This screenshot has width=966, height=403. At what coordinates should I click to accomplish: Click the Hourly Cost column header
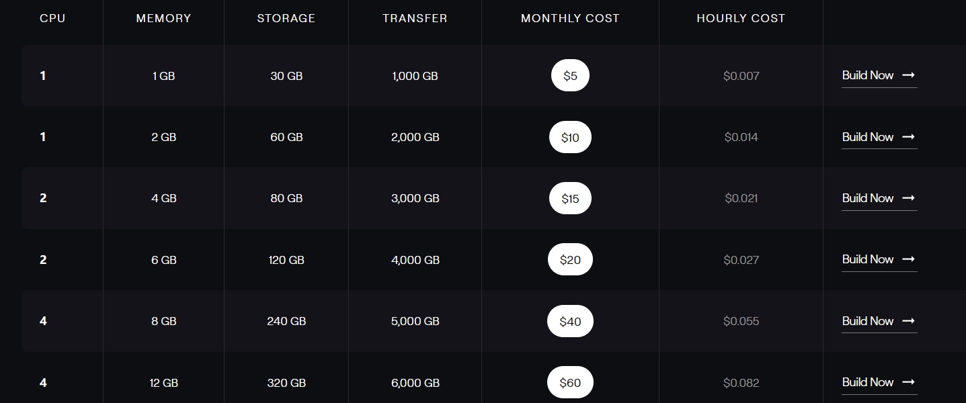741,18
